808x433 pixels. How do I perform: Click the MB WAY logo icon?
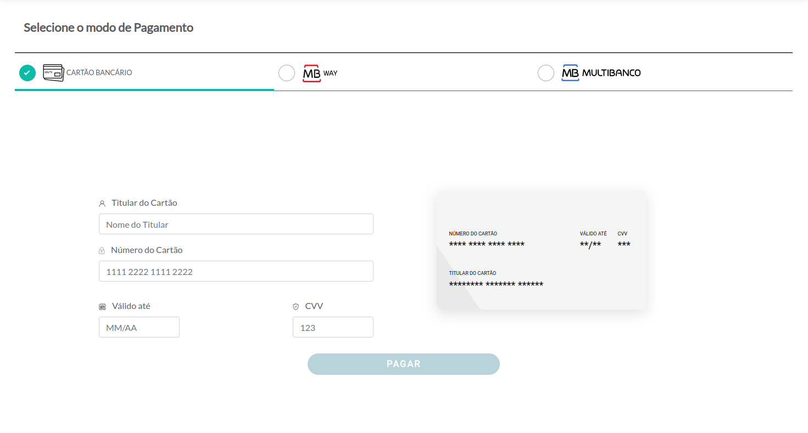pos(311,72)
